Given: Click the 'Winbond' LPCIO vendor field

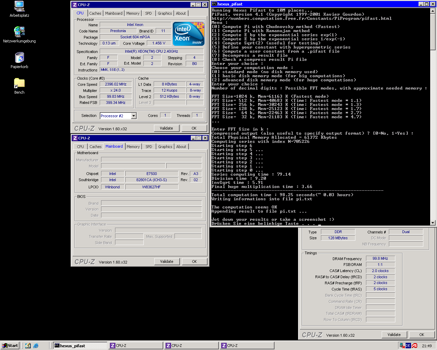Looking at the screenshot, I should [112, 187].
